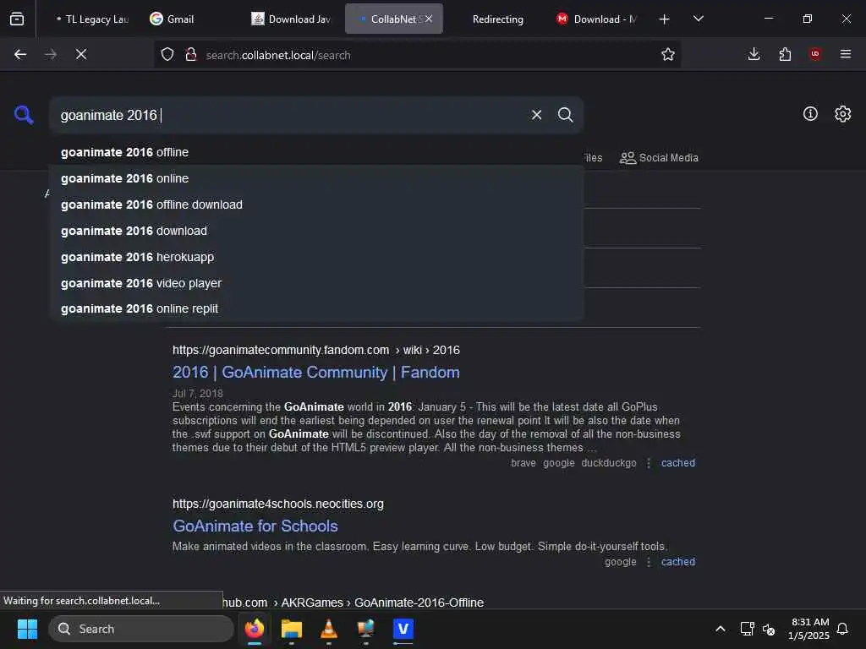Open the GoAnimate for Schools result
Image resolution: width=866 pixels, height=649 pixels.
click(255, 526)
